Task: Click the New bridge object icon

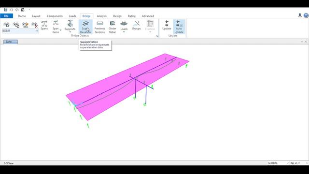Action: 6,25
